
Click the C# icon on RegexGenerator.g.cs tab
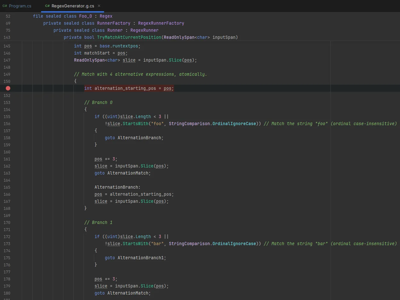tap(47, 6)
